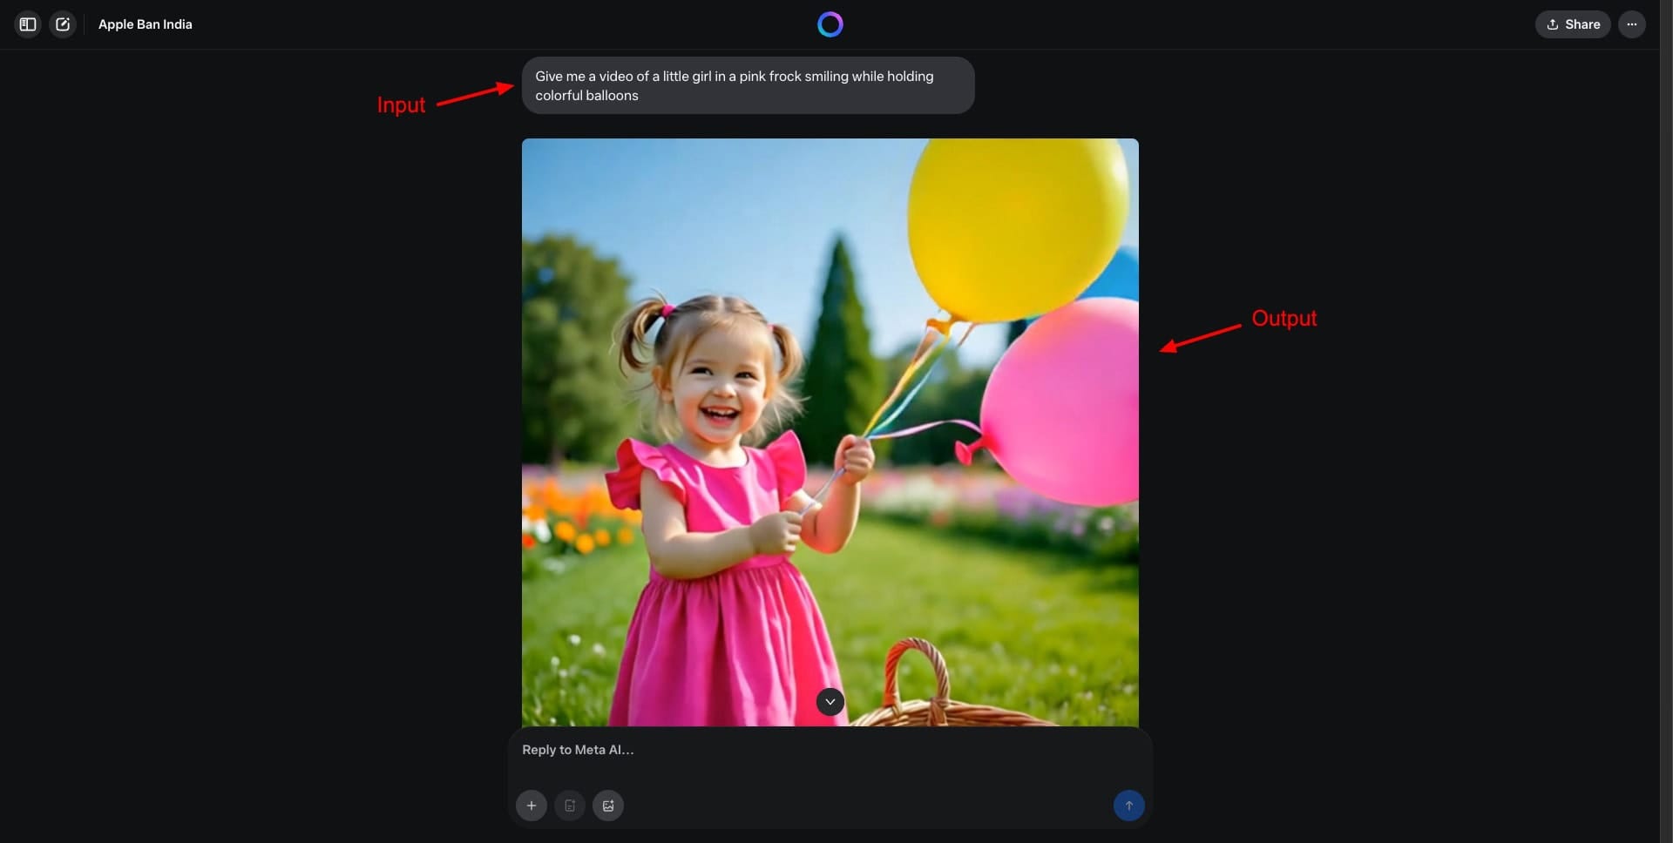Focus the Reply to Meta AI field
Screen dimensions: 1673x843
(828, 750)
